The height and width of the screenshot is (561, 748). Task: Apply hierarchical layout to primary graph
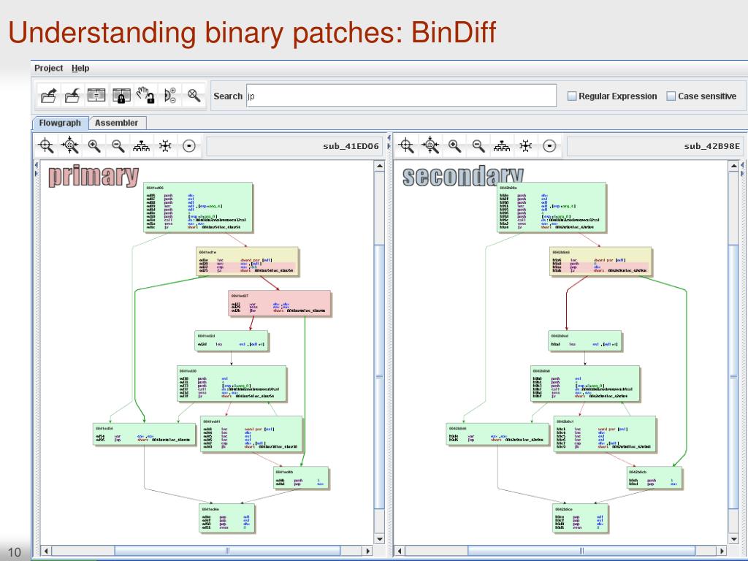coord(141,145)
